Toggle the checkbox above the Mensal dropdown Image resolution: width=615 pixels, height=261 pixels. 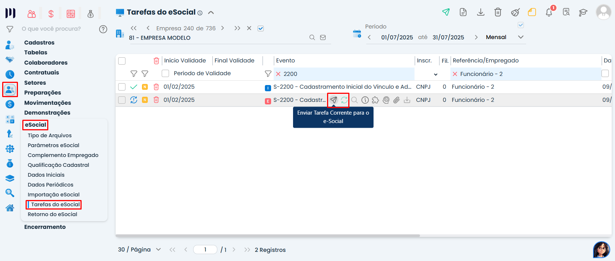pyautogui.click(x=521, y=25)
